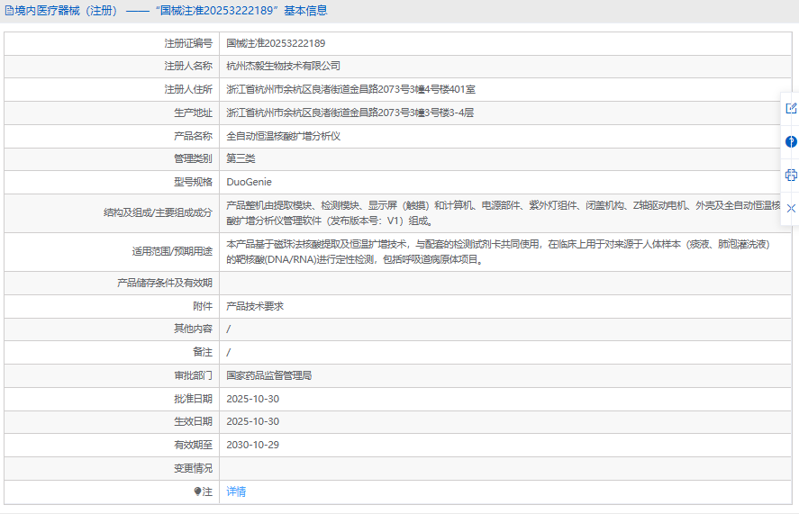Click the edit/feedback icon in the side toolbar
799x514 pixels.
(791, 108)
